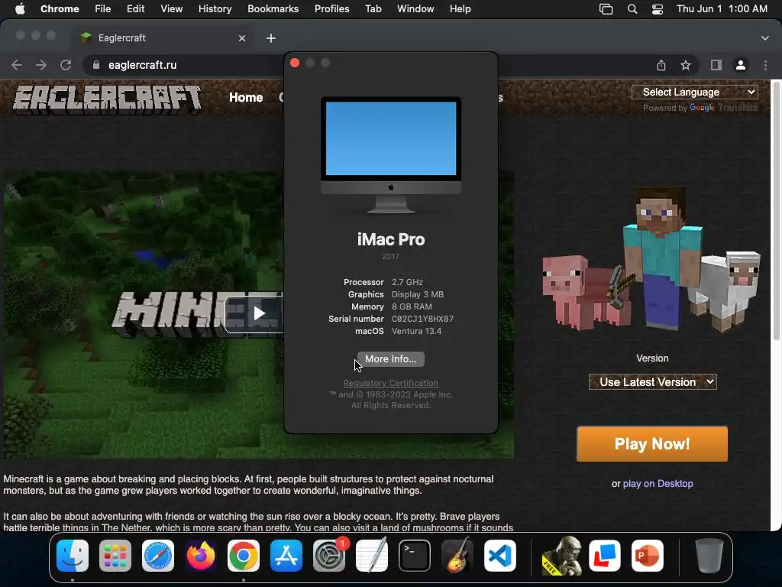Open System Settings with badge in Dock
Screen dimensions: 782x587
pyautogui.click(x=329, y=556)
